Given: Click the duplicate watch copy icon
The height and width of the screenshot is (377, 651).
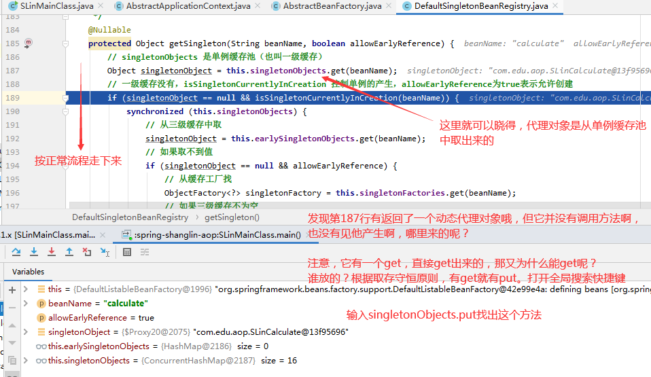Looking at the screenshot, I should click(12, 361).
